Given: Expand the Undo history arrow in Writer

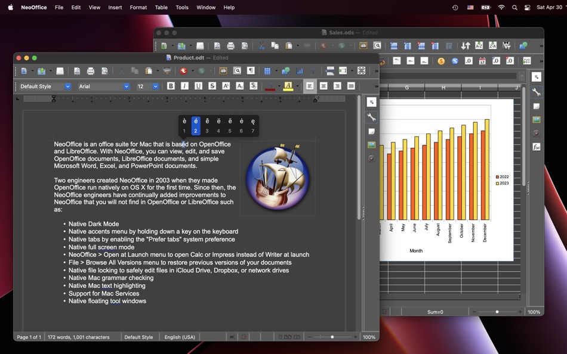Looking at the screenshot, I should tap(192, 71).
